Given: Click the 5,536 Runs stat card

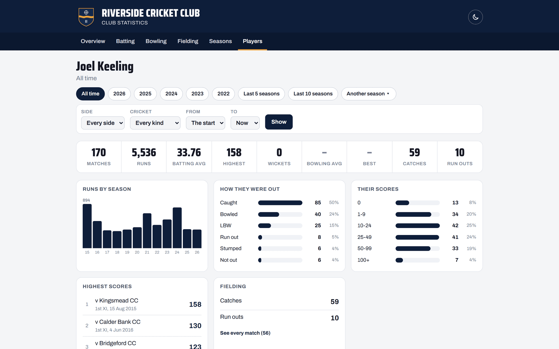Looking at the screenshot, I should [144, 157].
